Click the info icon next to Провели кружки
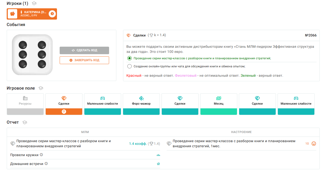 tap(41, 155)
